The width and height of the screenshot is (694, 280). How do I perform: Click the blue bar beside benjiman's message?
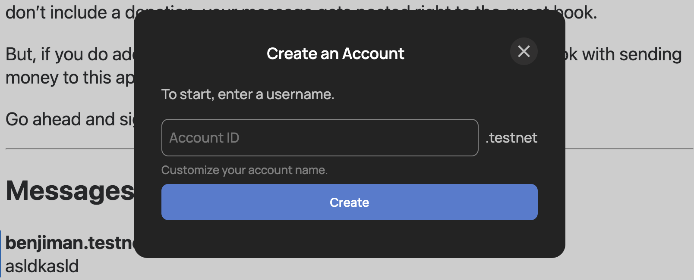click(x=1, y=254)
